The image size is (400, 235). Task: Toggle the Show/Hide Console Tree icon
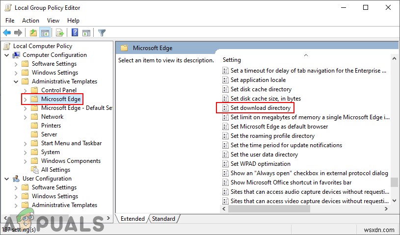[x=45, y=32]
